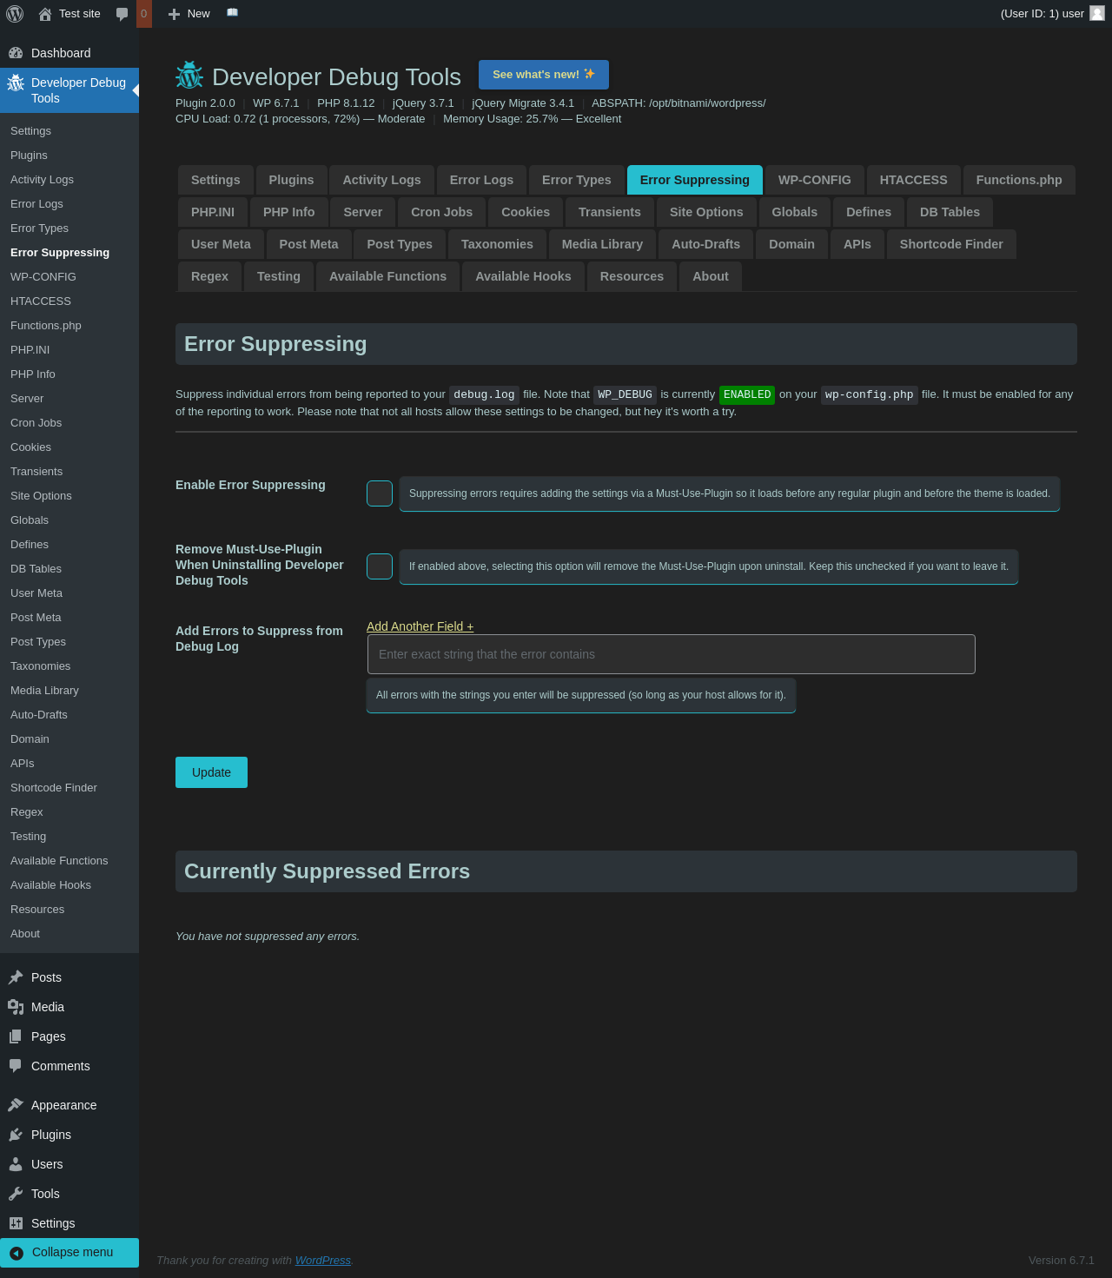Image resolution: width=1112 pixels, height=1278 pixels.
Task: Switch to the Error Logs tab
Action: pos(481,180)
